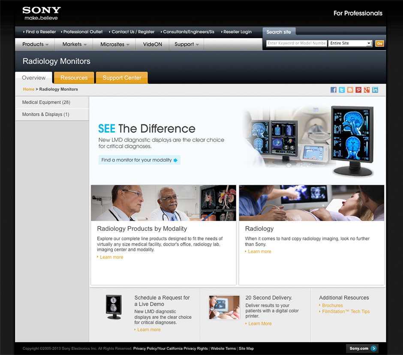Click Learn more under Live Demo request
The height and width of the screenshot is (355, 403).
click(149, 330)
